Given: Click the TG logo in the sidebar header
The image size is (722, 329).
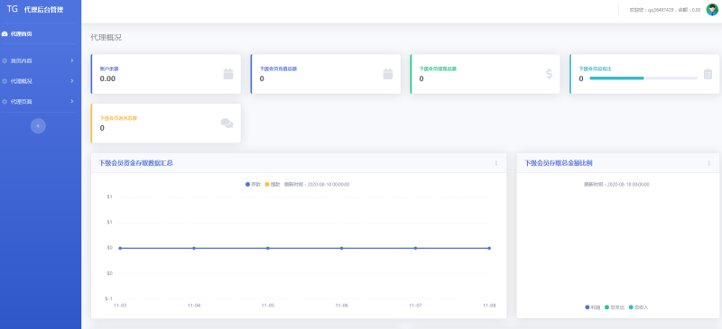Looking at the screenshot, I should [x=13, y=9].
